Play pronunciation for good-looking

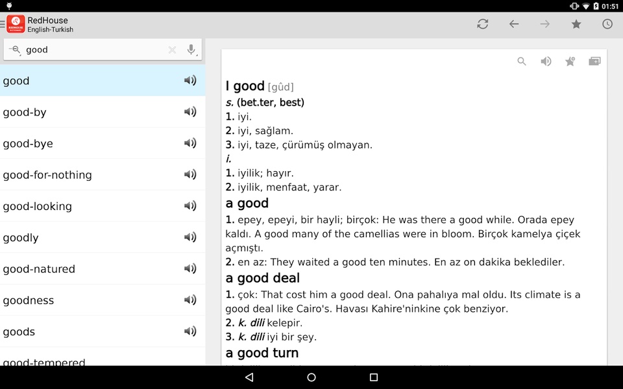[190, 206]
